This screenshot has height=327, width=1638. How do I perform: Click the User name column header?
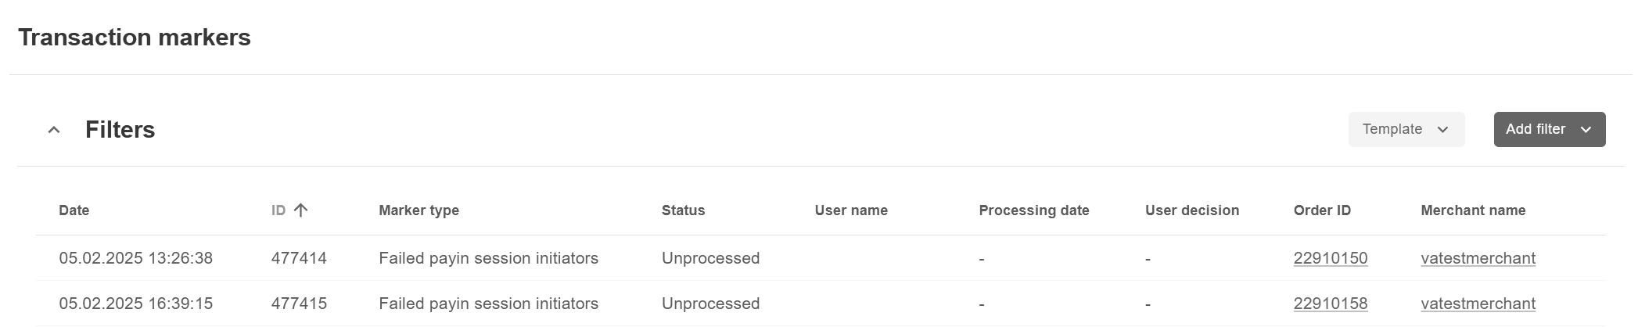[x=851, y=210]
